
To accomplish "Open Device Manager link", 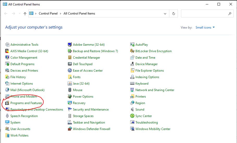I will (146, 64).
